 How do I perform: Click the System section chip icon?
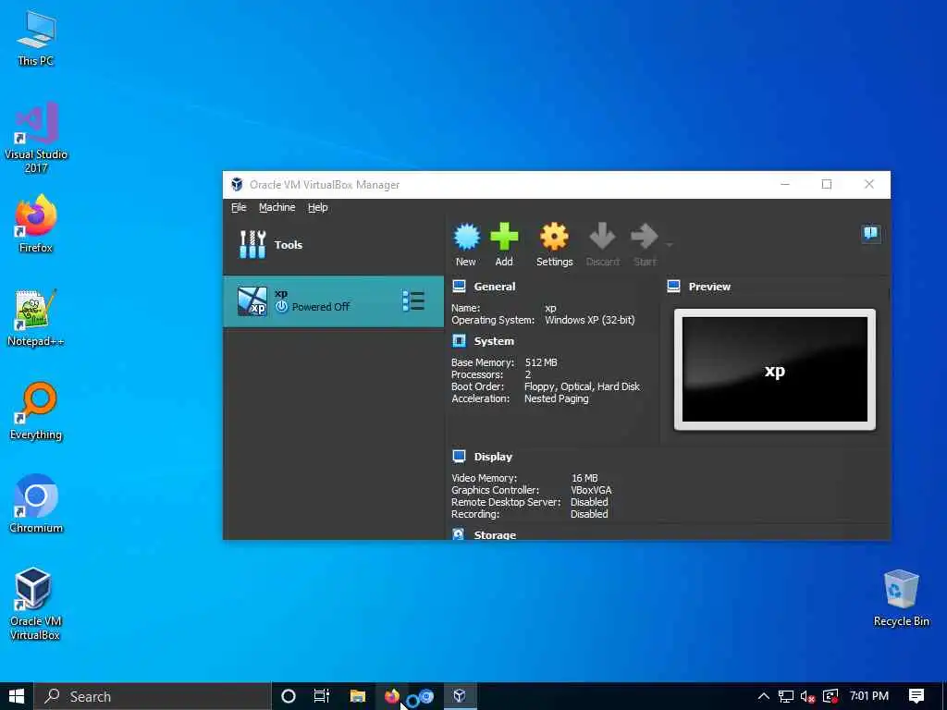click(459, 340)
